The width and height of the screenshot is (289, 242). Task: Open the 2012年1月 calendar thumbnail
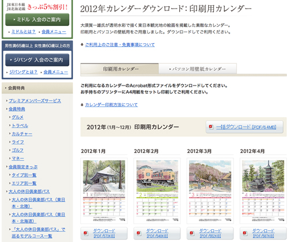pyautogui.click(x=104, y=191)
